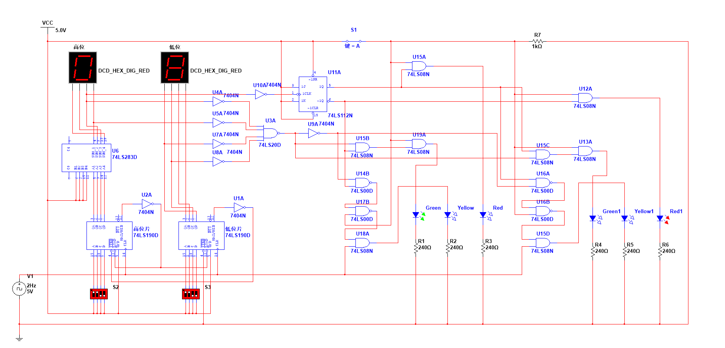Select the U13A 74LS08N AND gate
Viewport: 725px width, 348px height.
click(x=585, y=151)
